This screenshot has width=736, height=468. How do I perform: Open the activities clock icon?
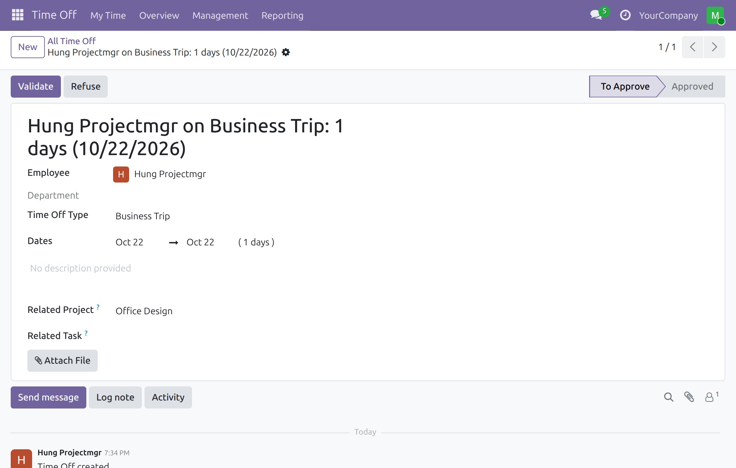625,15
